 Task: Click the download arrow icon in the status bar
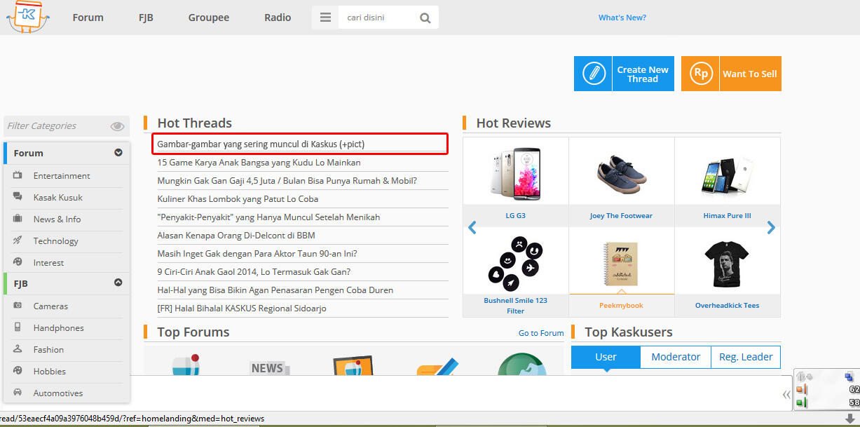(x=849, y=419)
